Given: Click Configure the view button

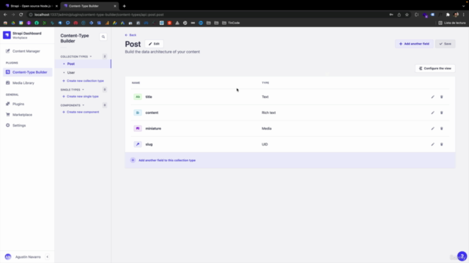Looking at the screenshot, I should click(435, 68).
